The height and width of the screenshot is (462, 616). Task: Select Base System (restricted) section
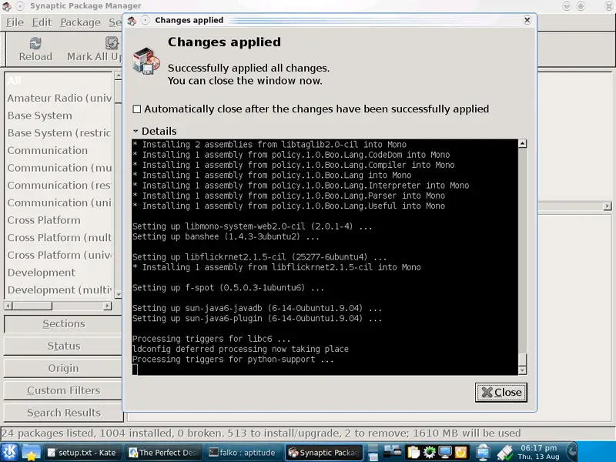[59, 133]
